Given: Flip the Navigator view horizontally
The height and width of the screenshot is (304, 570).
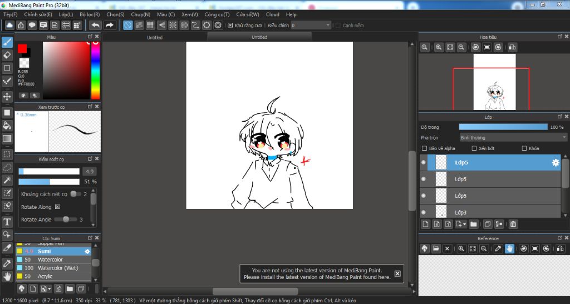Looking at the screenshot, I should (x=512, y=47).
